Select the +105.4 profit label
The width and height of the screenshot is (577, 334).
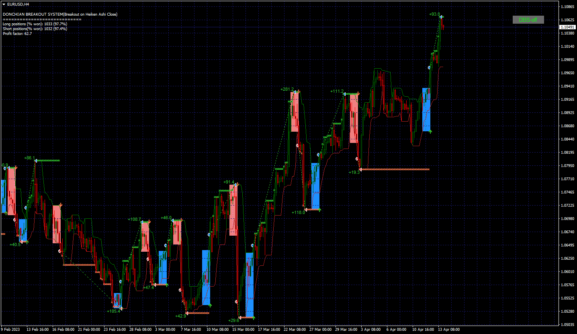(x=113, y=311)
